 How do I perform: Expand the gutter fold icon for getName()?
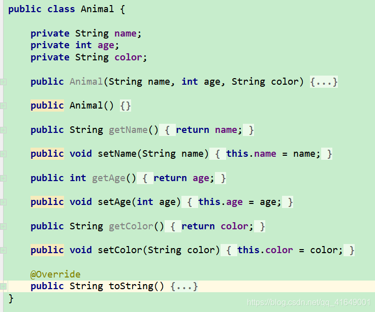pyautogui.click(x=3, y=130)
